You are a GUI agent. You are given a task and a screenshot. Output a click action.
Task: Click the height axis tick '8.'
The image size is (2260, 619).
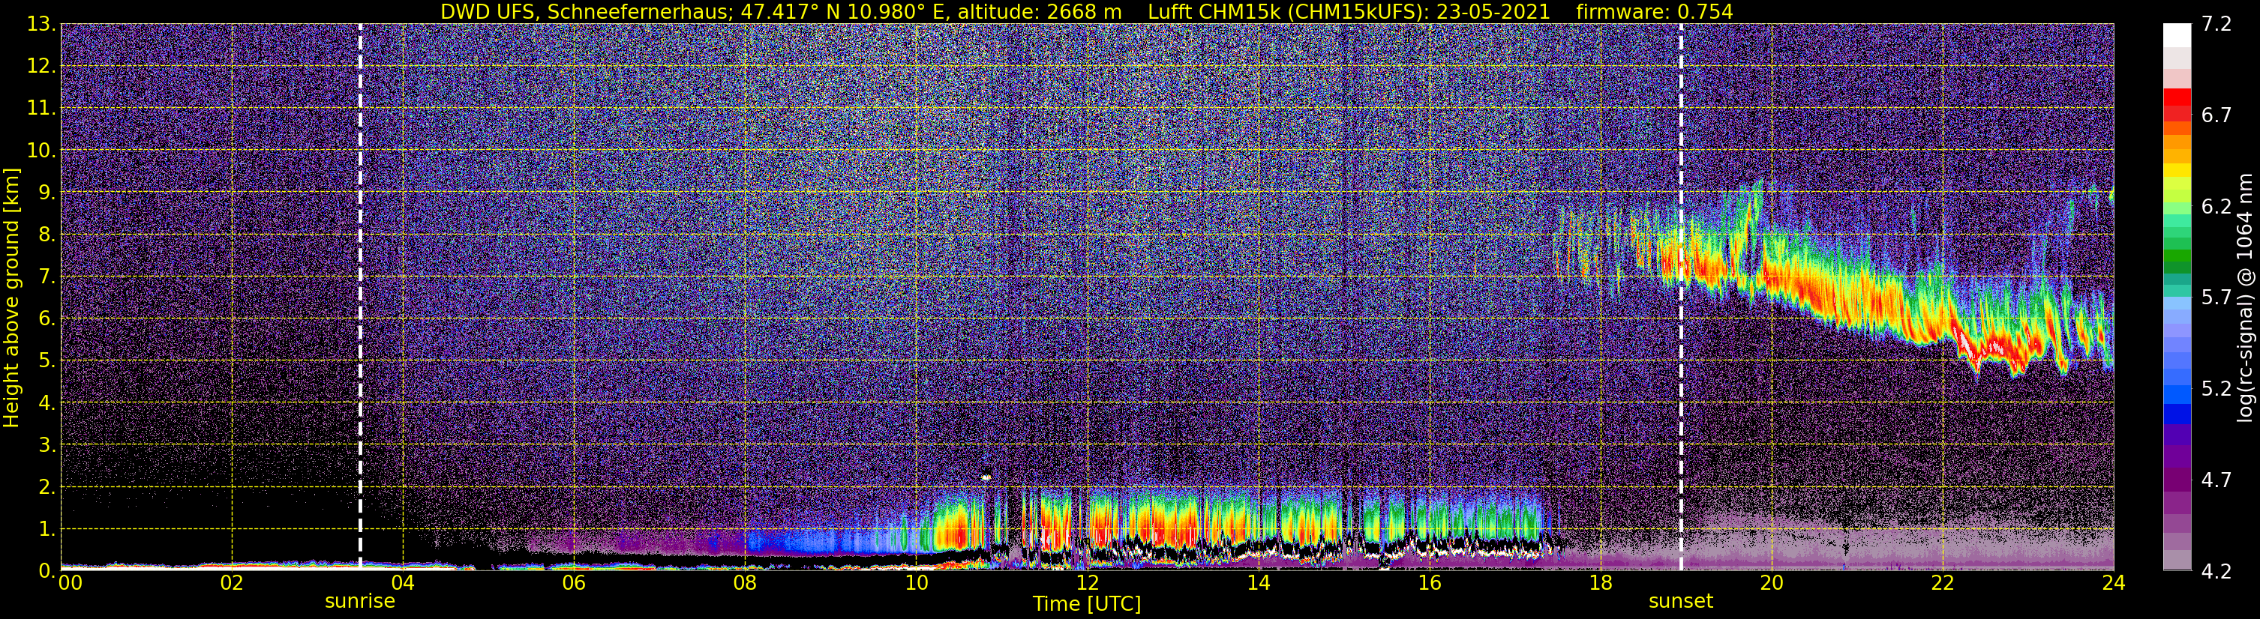click(47, 235)
